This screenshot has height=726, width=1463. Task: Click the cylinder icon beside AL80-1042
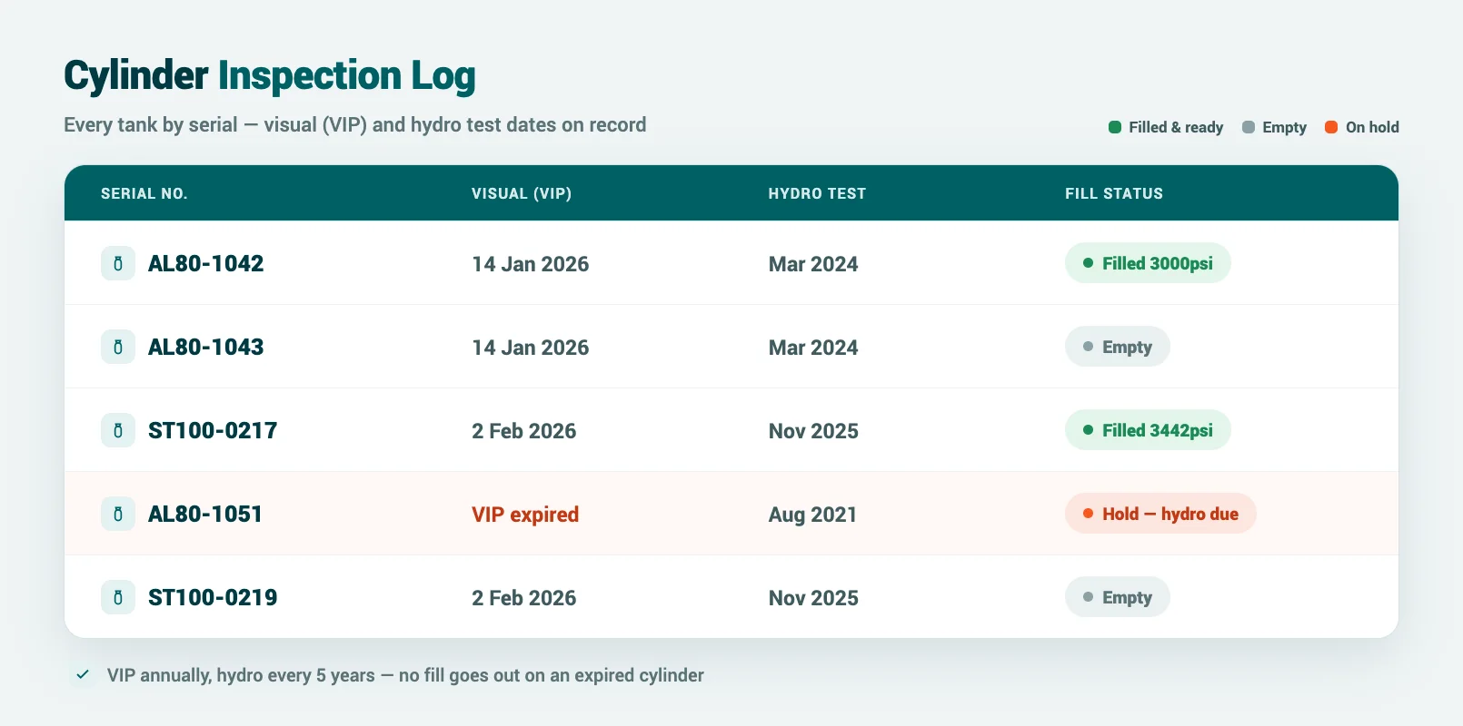118,263
